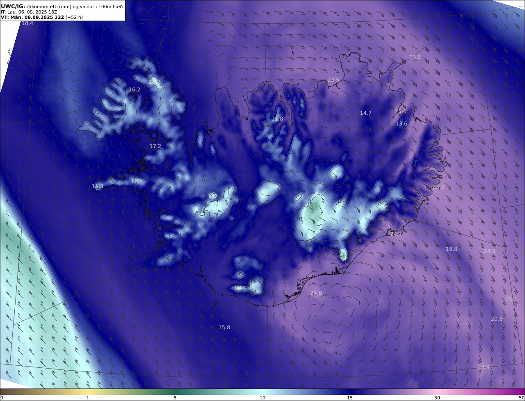Screen dimensions: 525x401
Task: Click the 18.4 value label
Action: click(27, 23)
